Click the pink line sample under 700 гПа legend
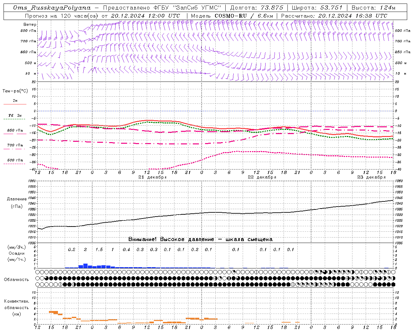This screenshot has height=330, width=412. pyautogui.click(x=15, y=149)
